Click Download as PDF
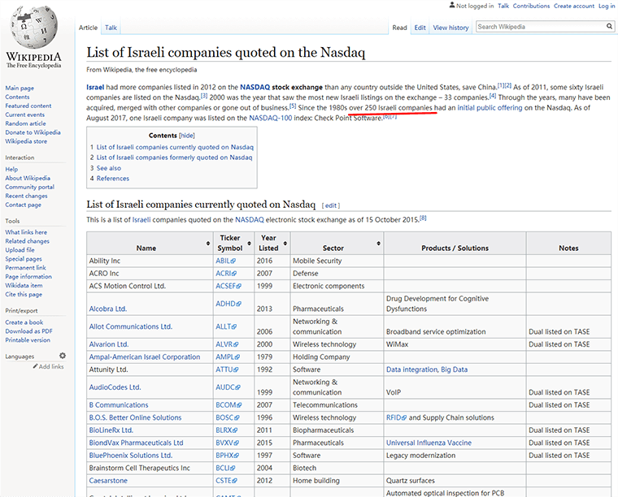 (x=28, y=331)
